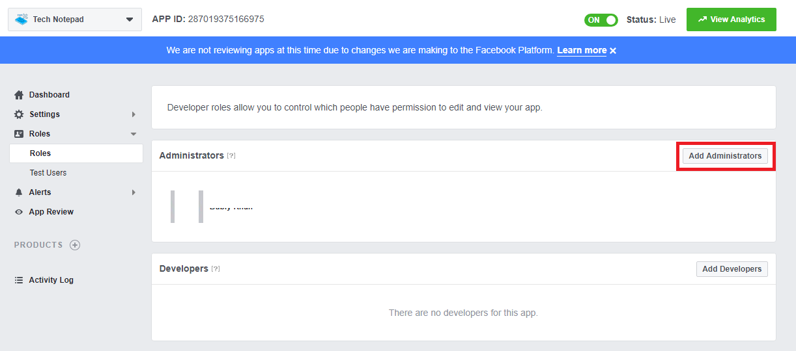Screen dimensions: 796x351
Task: Click the Settings gear icon
Action: [x=19, y=114]
